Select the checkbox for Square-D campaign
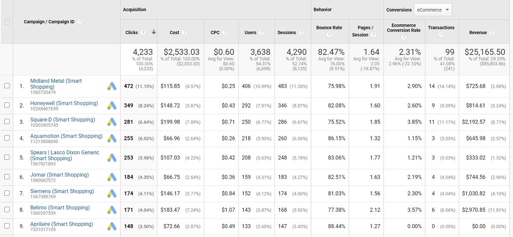This screenshot has width=513, height=237. click(x=7, y=121)
